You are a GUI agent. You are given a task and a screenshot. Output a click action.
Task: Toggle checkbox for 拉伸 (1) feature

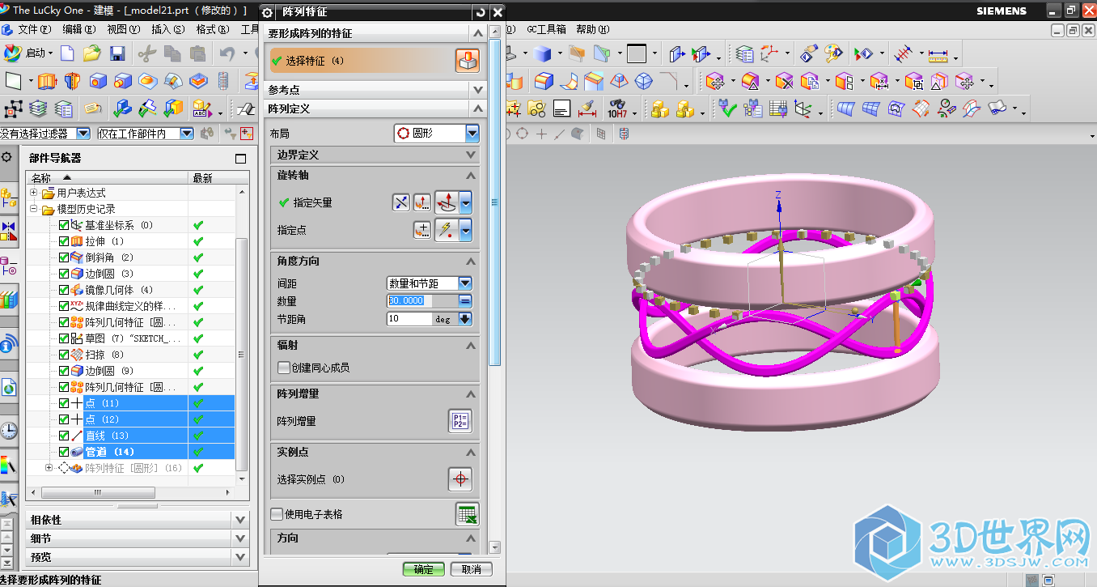[x=64, y=241]
